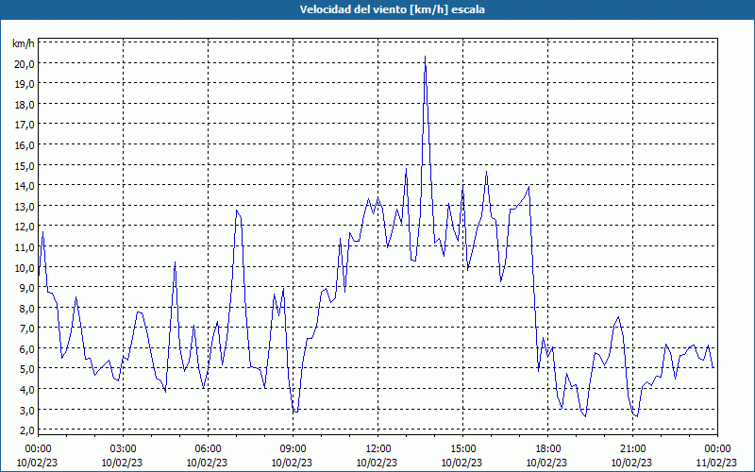Click the 9,0 y-axis value
Viewport: 755px width, 472px height.
click(26, 288)
